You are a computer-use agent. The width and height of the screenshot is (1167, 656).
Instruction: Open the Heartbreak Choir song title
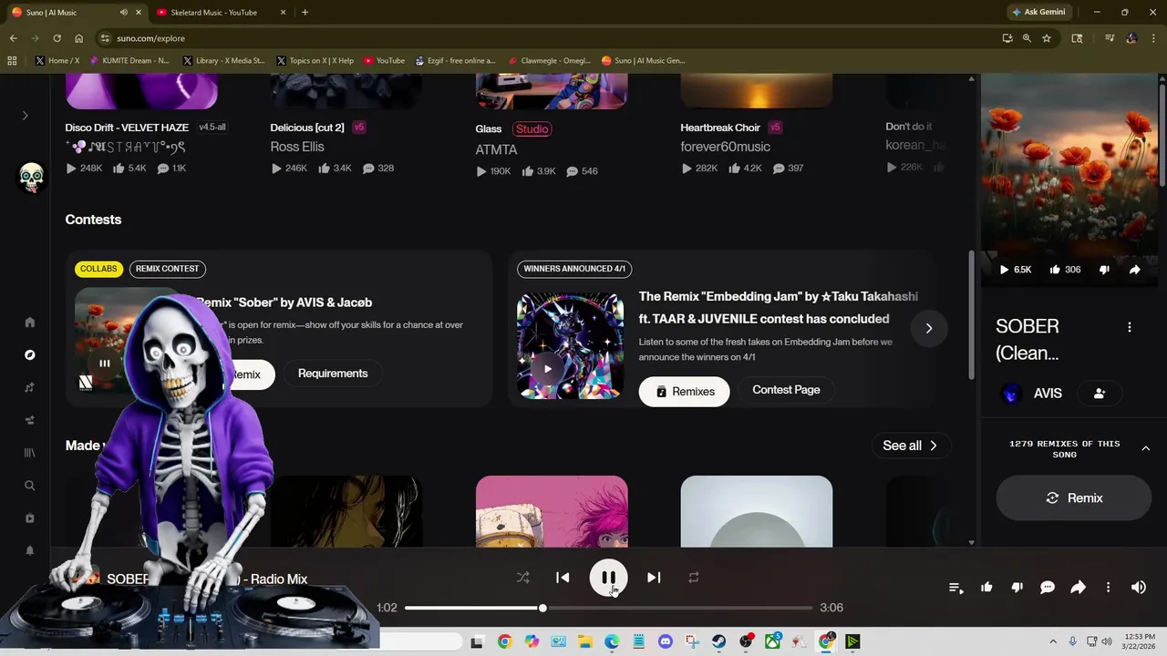click(x=720, y=128)
